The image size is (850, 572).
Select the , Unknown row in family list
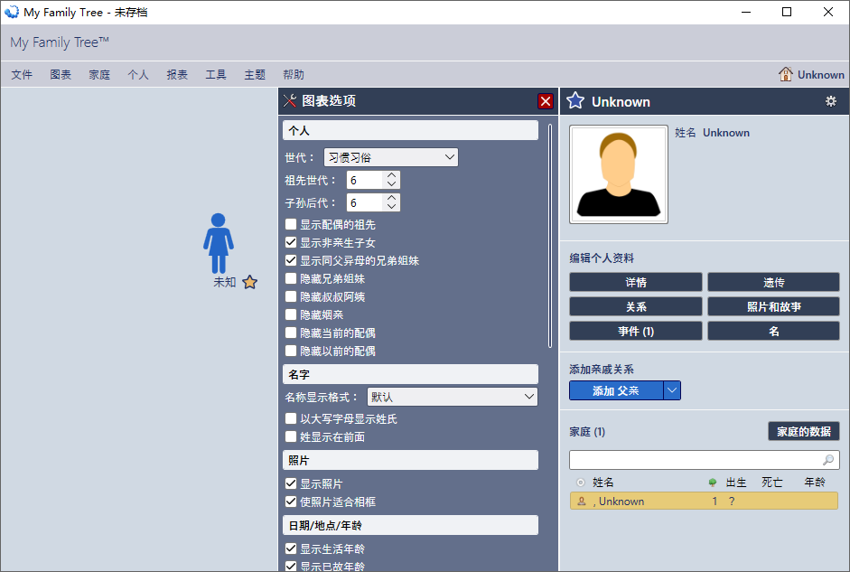pyautogui.click(x=704, y=501)
